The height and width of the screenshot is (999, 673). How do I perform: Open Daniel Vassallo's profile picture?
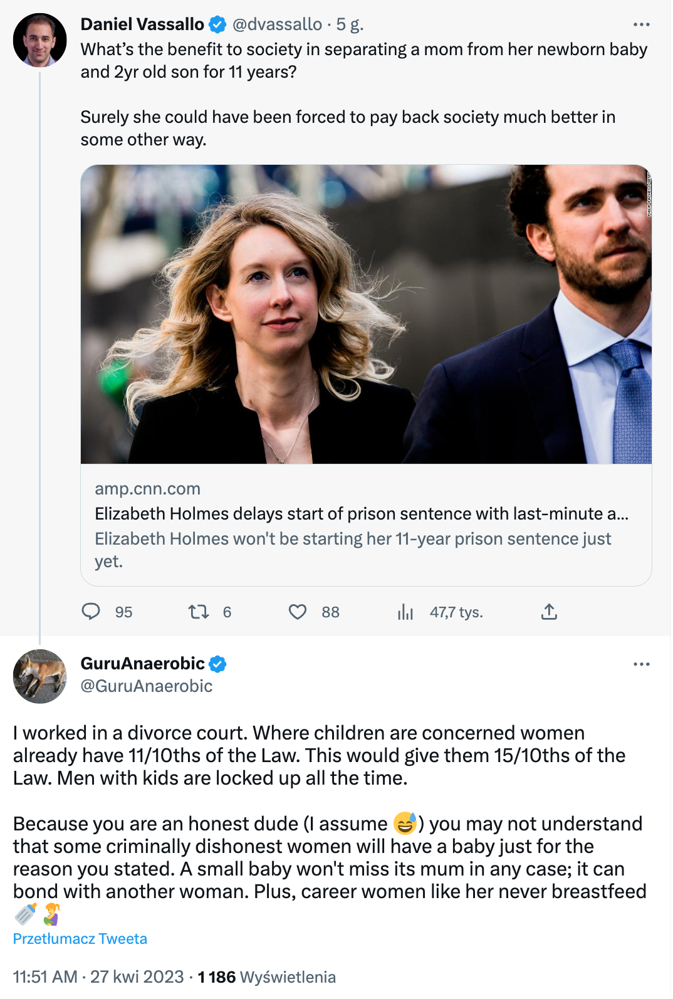(x=39, y=39)
